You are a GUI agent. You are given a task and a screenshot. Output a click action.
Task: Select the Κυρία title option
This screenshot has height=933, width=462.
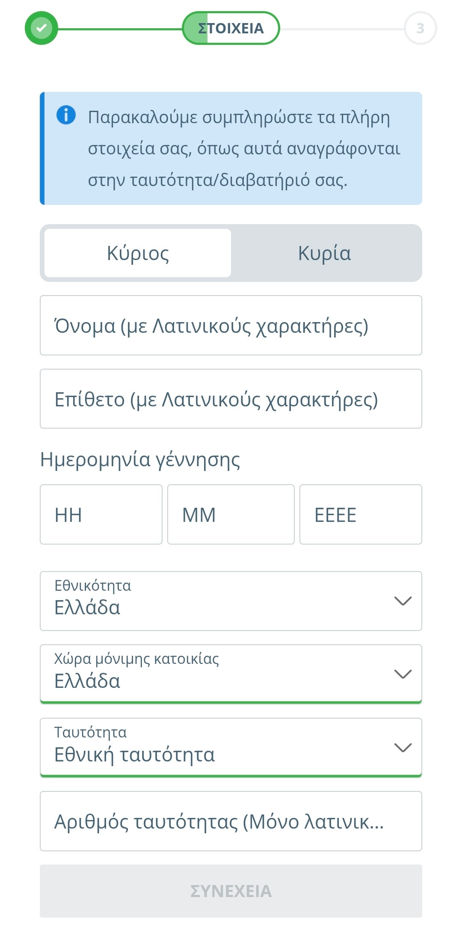click(x=324, y=253)
